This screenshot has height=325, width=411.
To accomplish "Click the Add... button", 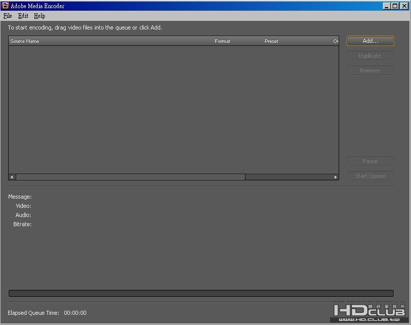I will click(x=370, y=41).
